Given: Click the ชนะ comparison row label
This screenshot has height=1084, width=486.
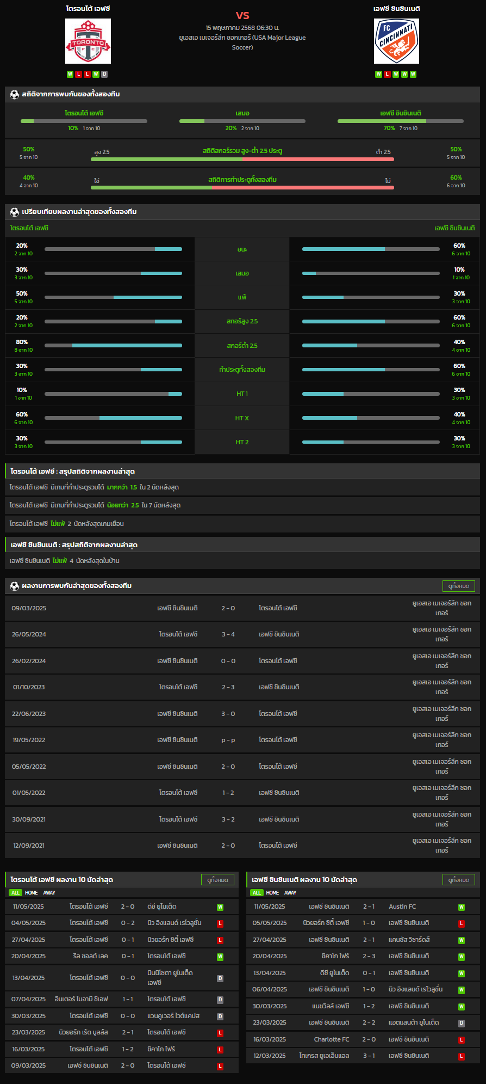Looking at the screenshot, I should 242,249.
